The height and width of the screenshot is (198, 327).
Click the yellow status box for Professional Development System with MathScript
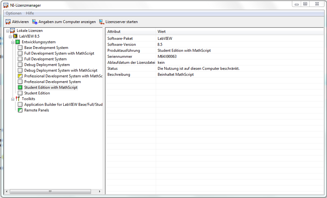(x=20, y=76)
